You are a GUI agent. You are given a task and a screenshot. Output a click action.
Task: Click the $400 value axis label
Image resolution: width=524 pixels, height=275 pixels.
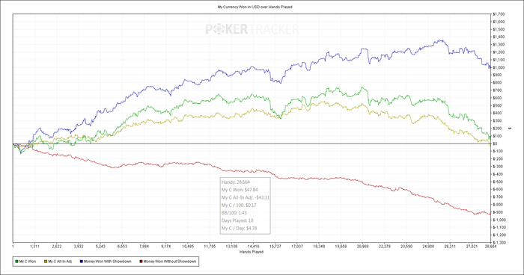[x=497, y=114]
